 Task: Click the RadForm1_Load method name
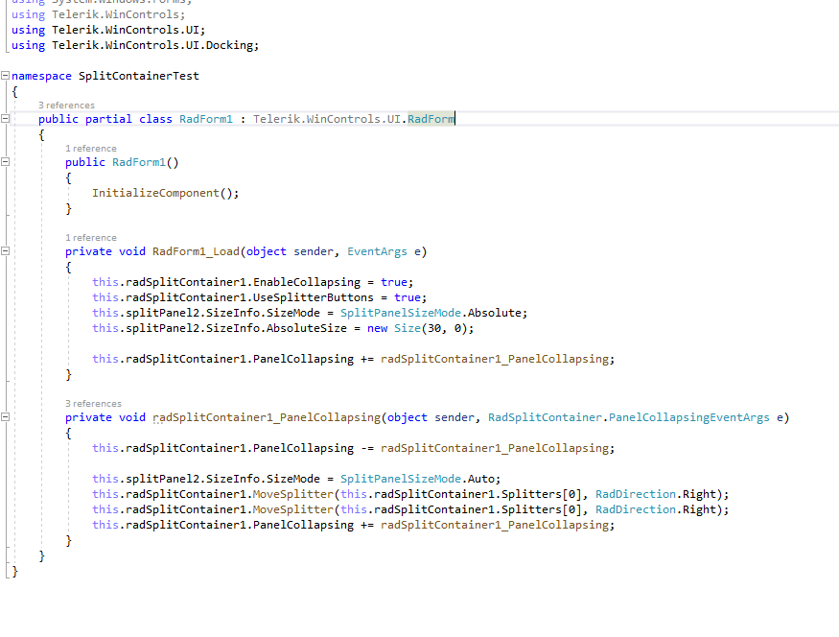click(196, 251)
